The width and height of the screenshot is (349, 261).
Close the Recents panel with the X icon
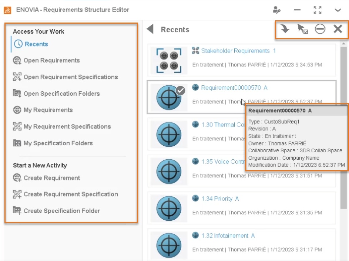click(338, 29)
